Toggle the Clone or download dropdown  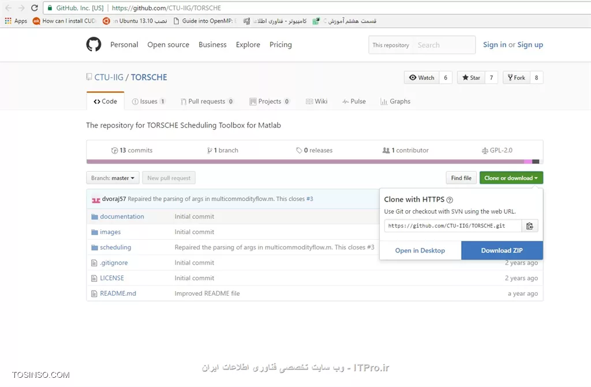click(x=511, y=178)
